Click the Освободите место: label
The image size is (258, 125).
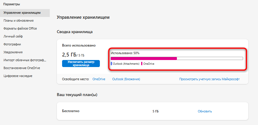pos(76,79)
